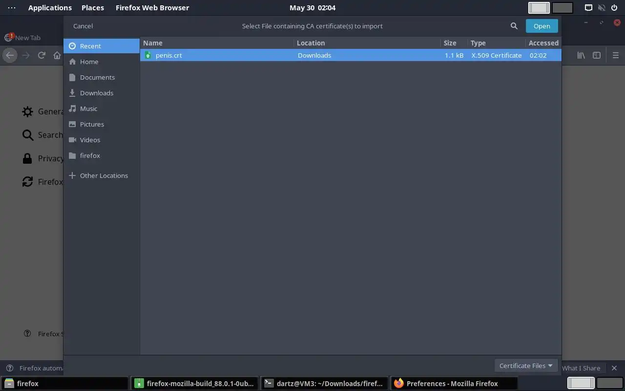Open the Certificate Files filter dropdown
This screenshot has height=391, width=625.
tap(526, 366)
